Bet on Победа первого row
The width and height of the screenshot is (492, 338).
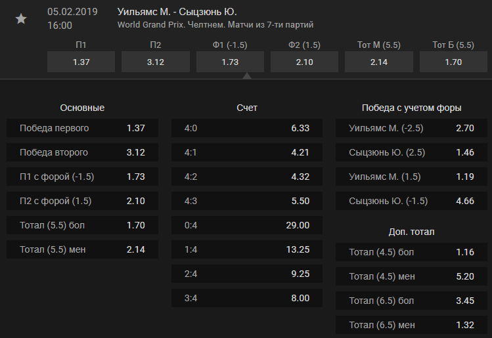(x=82, y=128)
